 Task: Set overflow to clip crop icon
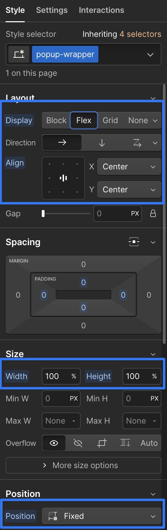[102, 443]
